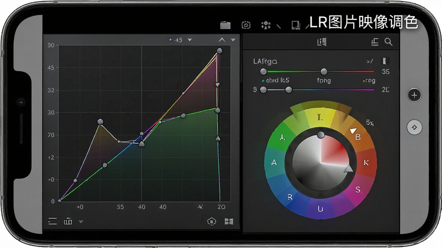Click the "fong" label under the first slider
Screen dimensions: 442x248
[x=324, y=81]
